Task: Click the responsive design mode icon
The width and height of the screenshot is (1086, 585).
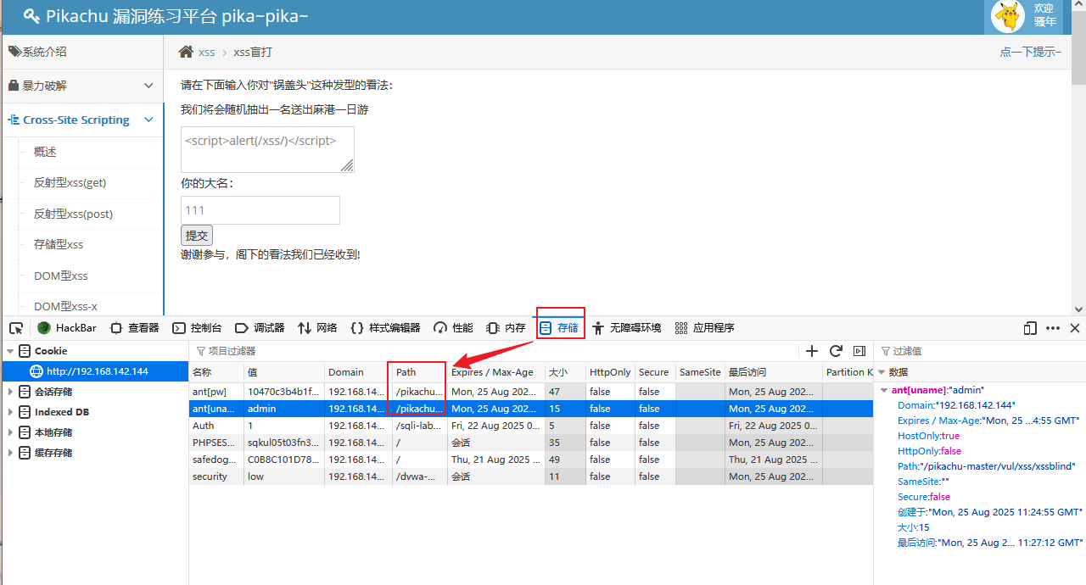Action: [x=1030, y=328]
